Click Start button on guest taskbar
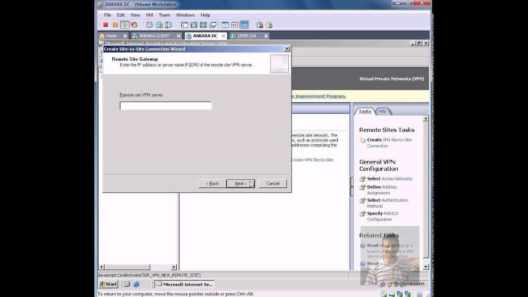This screenshot has height=297, width=528. tap(108, 284)
